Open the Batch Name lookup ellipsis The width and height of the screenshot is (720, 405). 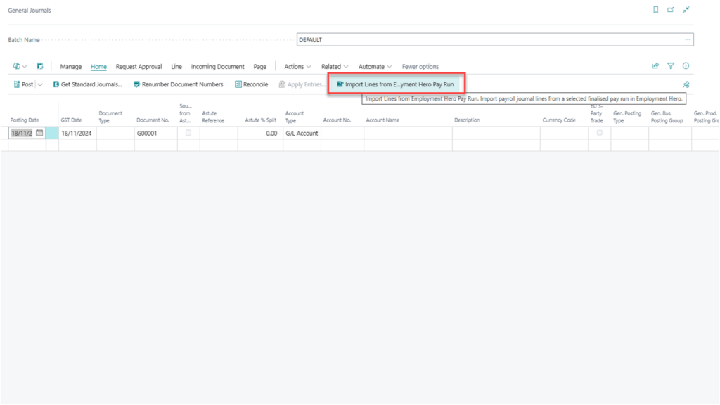687,39
